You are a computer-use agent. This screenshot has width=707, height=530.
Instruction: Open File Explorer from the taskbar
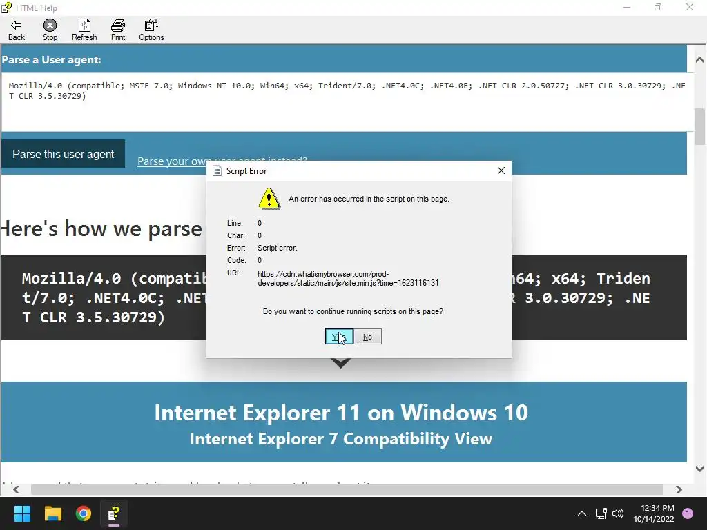(52, 513)
